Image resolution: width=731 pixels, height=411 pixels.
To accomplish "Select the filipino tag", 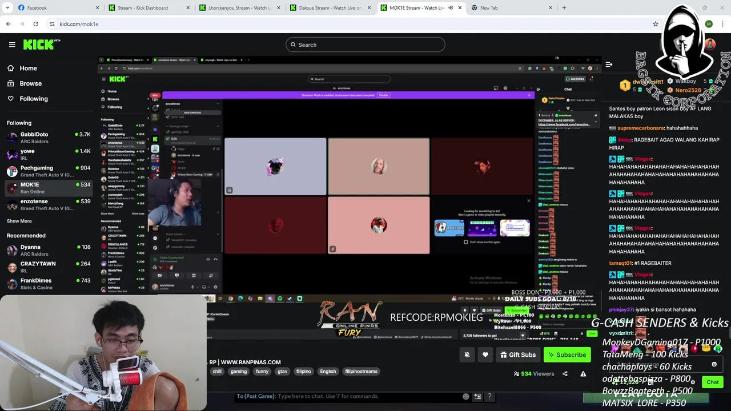I will [x=303, y=372].
